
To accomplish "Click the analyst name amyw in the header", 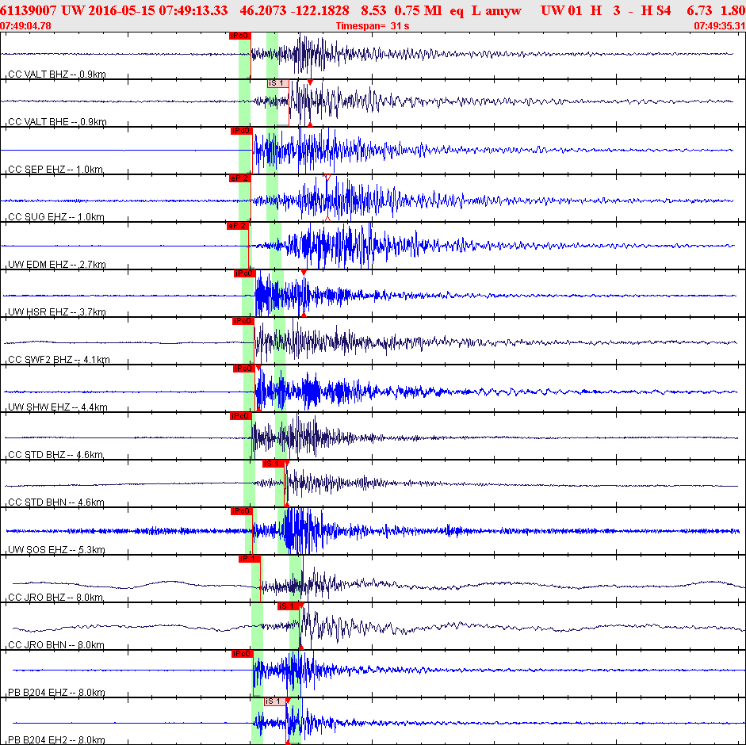I will click(x=503, y=10).
